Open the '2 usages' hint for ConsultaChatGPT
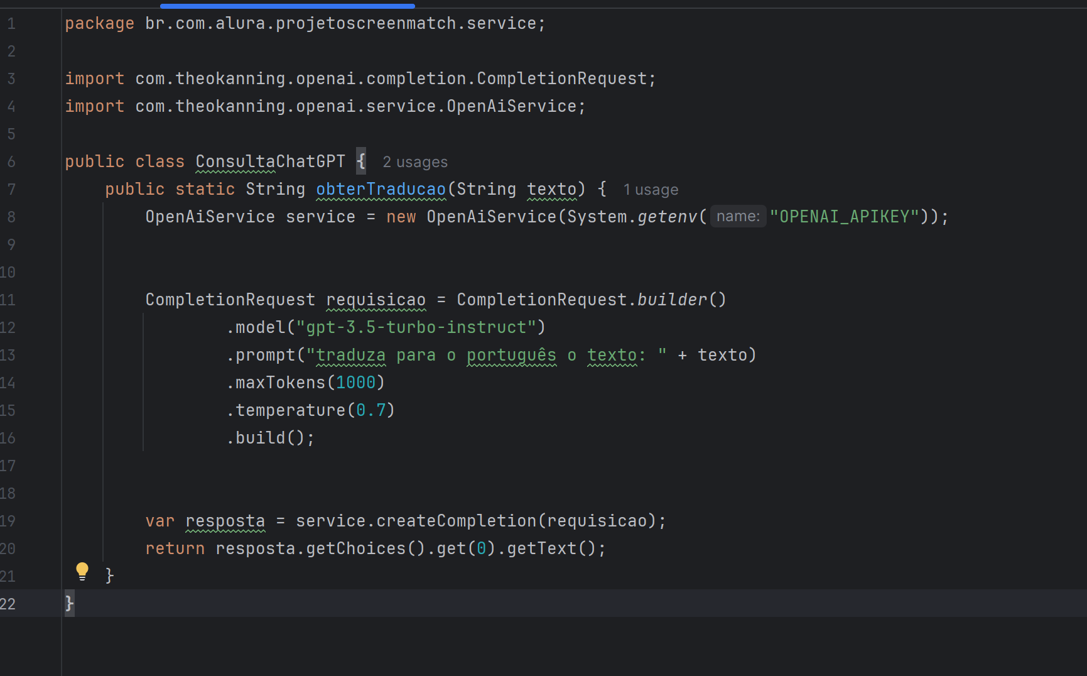 [x=415, y=162]
